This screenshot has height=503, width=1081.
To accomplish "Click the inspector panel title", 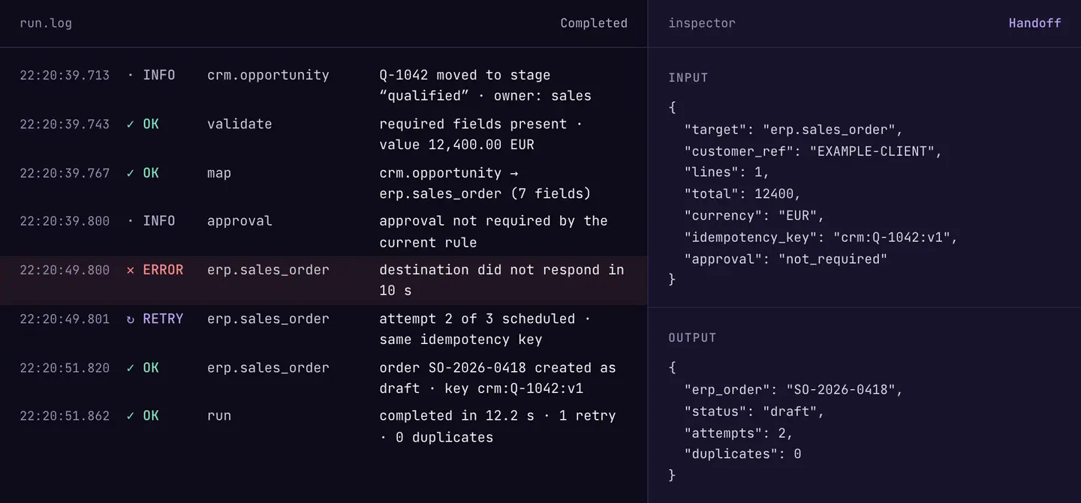I will point(702,23).
